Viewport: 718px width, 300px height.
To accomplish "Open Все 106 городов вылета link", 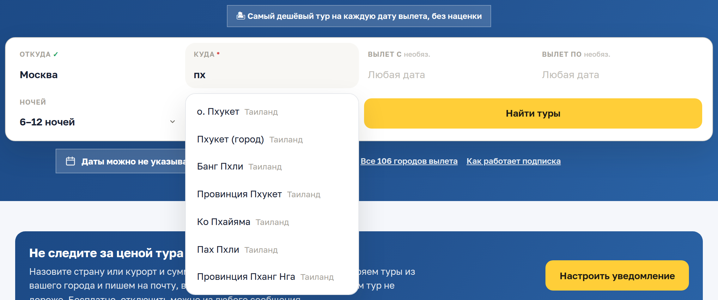I will (409, 161).
